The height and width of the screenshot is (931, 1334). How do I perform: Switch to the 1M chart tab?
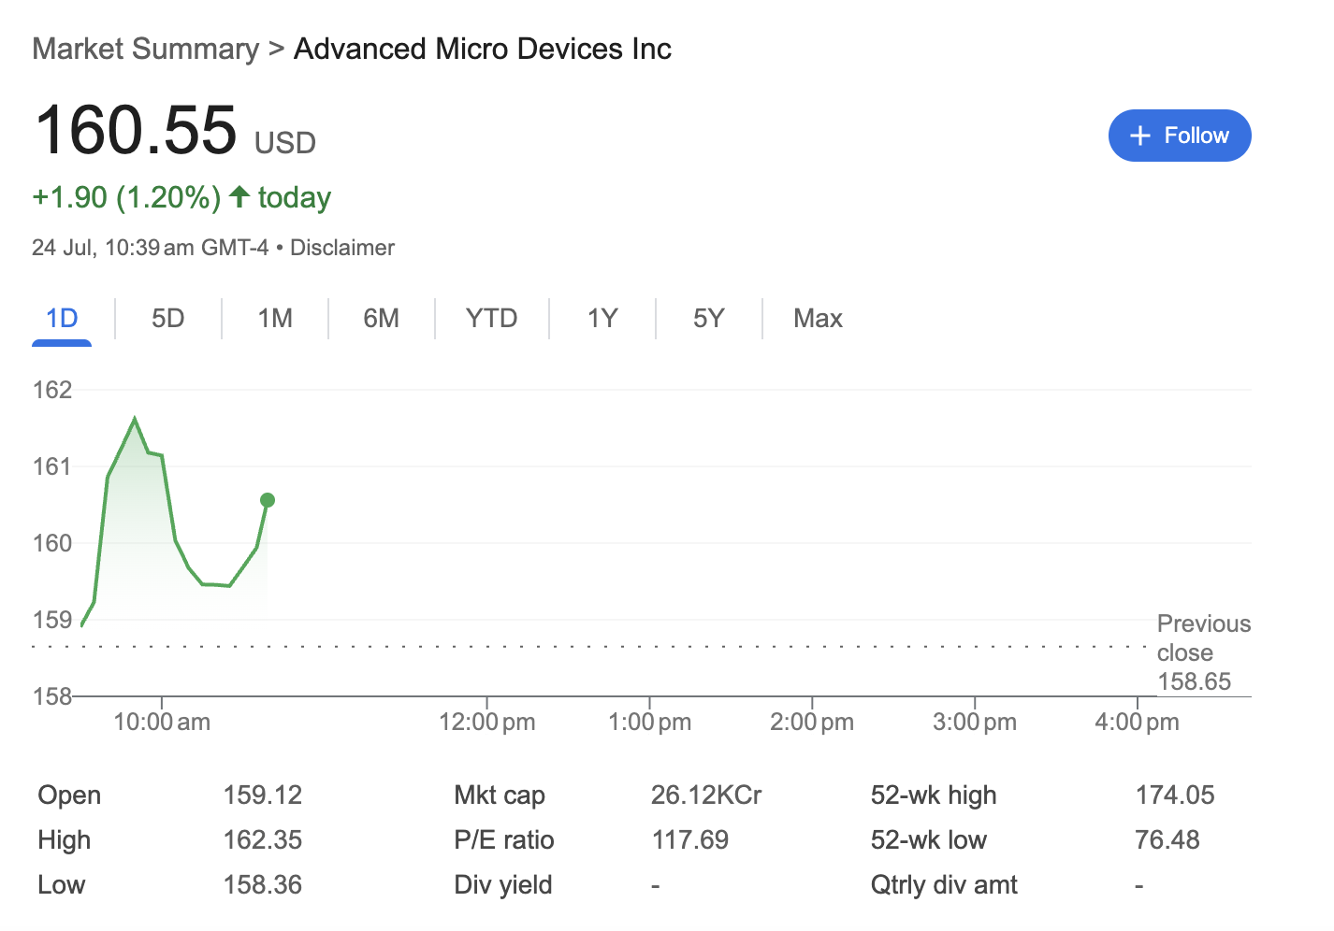pos(275,319)
